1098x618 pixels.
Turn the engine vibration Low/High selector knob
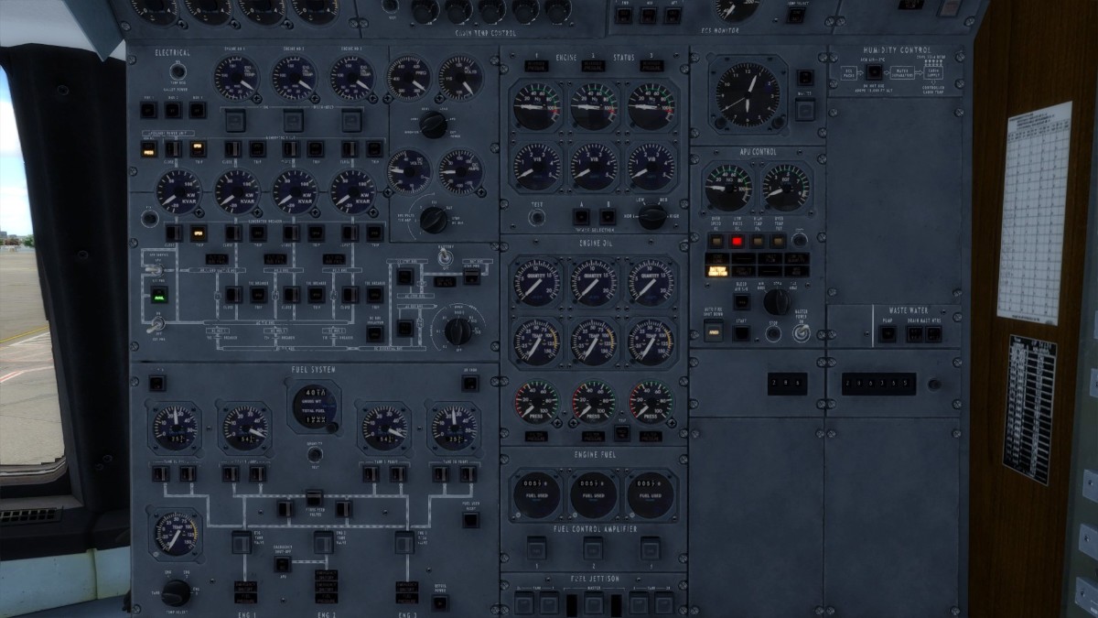[x=651, y=217]
